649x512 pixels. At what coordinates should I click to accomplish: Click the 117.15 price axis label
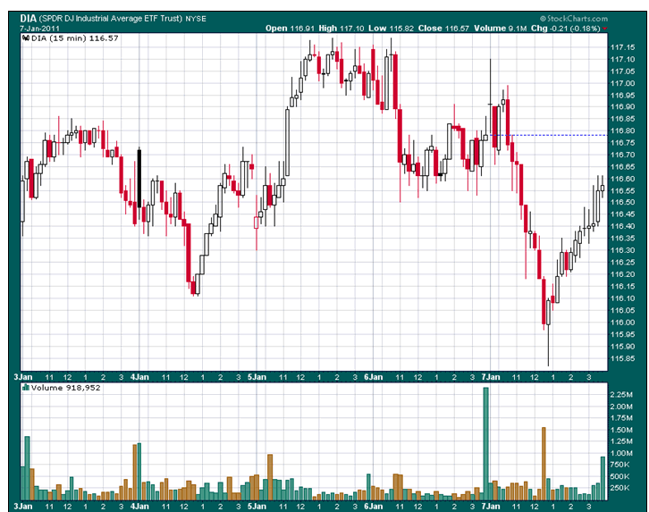pos(622,47)
